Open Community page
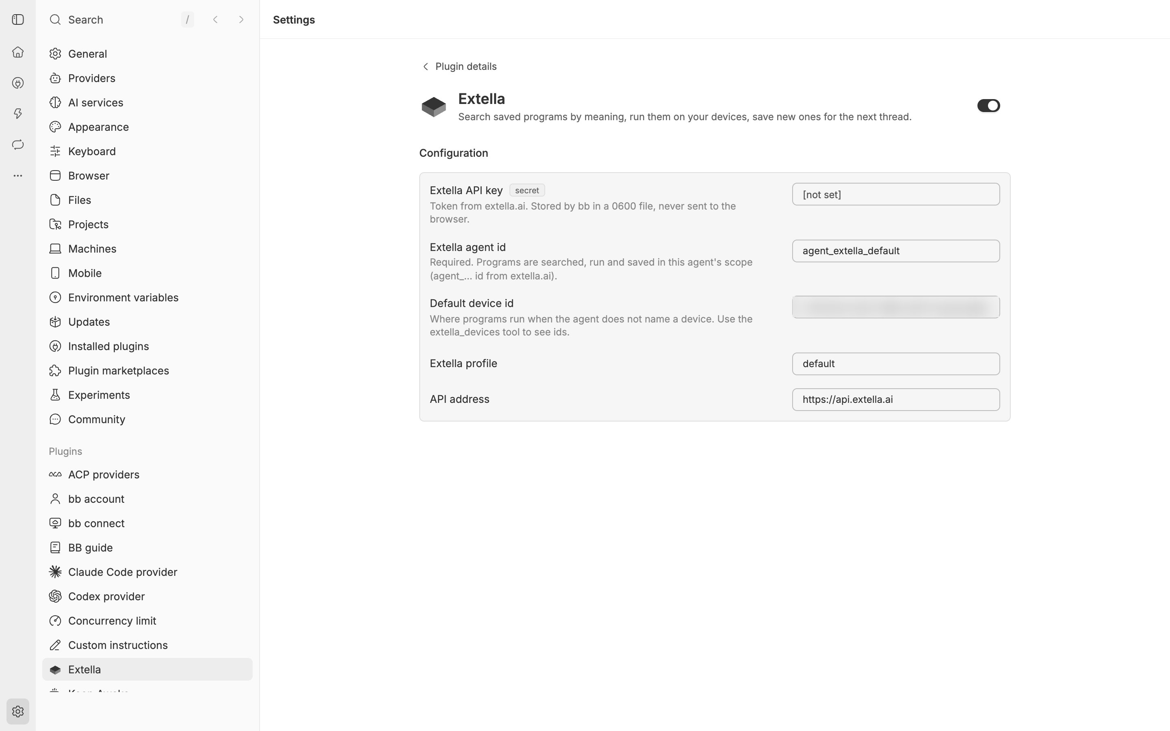The width and height of the screenshot is (1170, 731). [147, 419]
